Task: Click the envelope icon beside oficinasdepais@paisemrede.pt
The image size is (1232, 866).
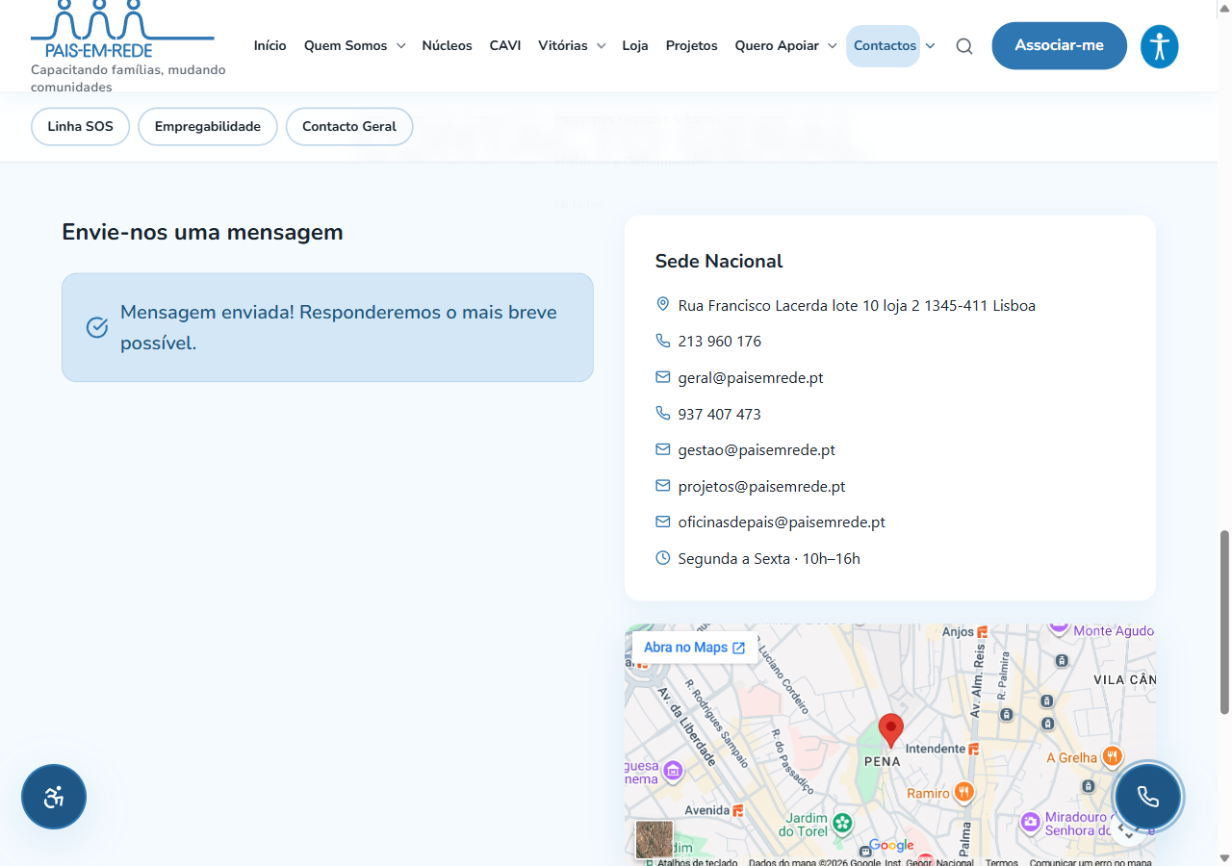Action: [x=662, y=522]
